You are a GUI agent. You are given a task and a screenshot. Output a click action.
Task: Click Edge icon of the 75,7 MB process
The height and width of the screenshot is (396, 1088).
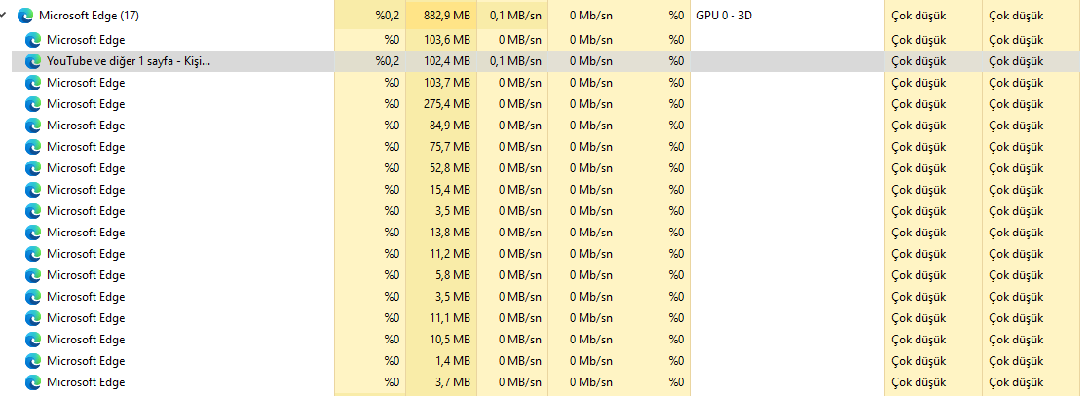coord(33,147)
